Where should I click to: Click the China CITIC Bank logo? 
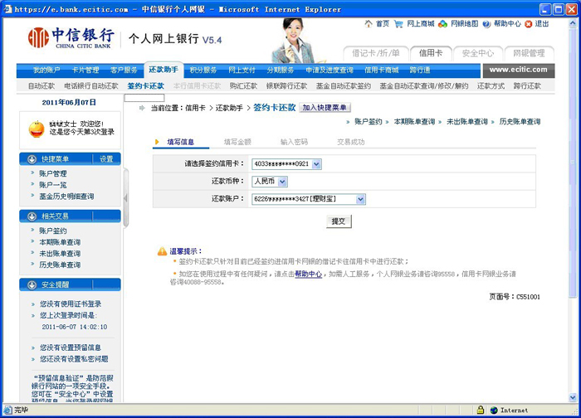71,39
